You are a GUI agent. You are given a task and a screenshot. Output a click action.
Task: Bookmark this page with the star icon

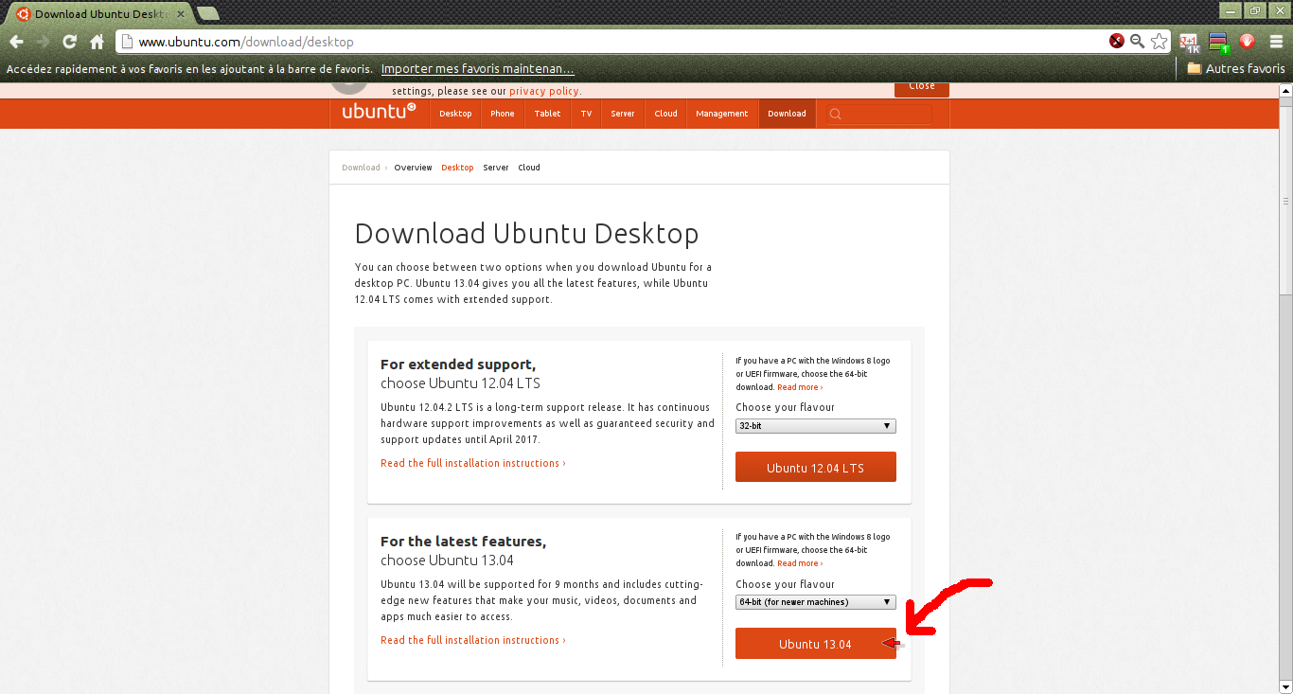[1160, 41]
